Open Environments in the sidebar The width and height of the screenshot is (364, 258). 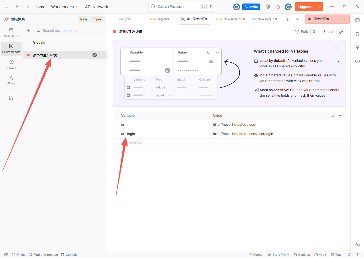point(11,49)
